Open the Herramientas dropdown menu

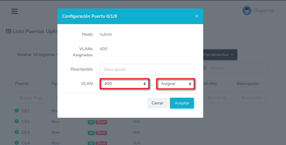[x=220, y=55]
